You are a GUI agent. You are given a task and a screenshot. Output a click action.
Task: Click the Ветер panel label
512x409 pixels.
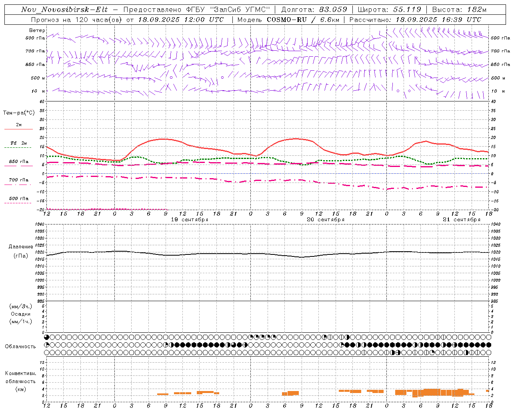[x=37, y=30]
